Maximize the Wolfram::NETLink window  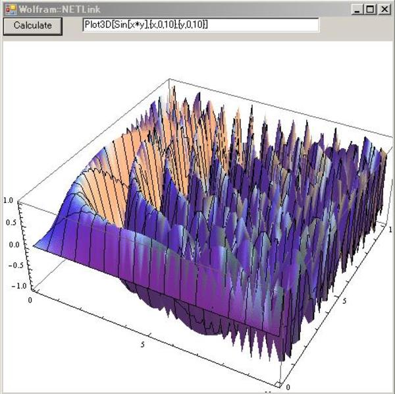coord(369,10)
